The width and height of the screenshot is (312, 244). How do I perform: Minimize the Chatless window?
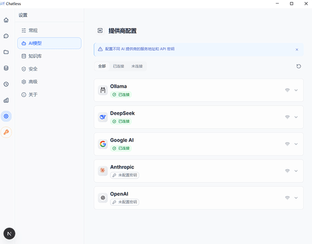point(277,3)
